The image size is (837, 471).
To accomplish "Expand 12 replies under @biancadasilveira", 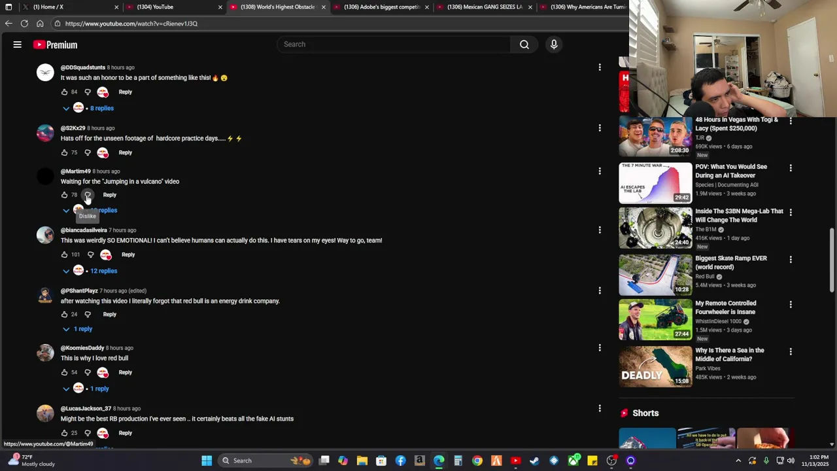I will pyautogui.click(x=90, y=271).
